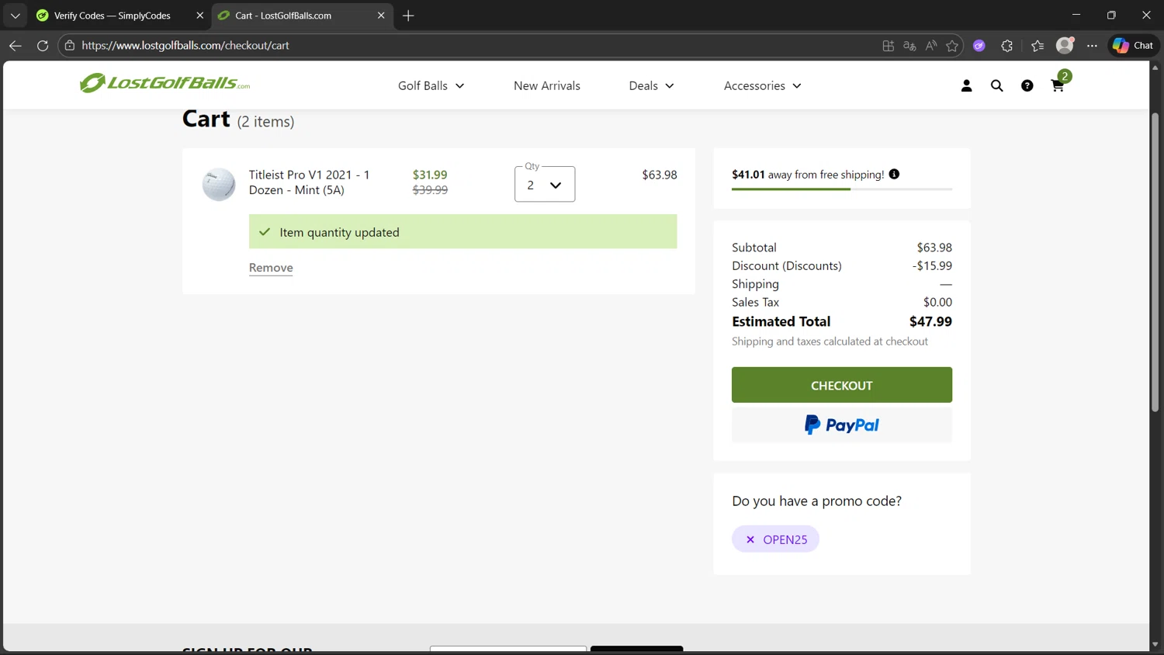
Task: Expand the Deals menu
Action: point(651,86)
